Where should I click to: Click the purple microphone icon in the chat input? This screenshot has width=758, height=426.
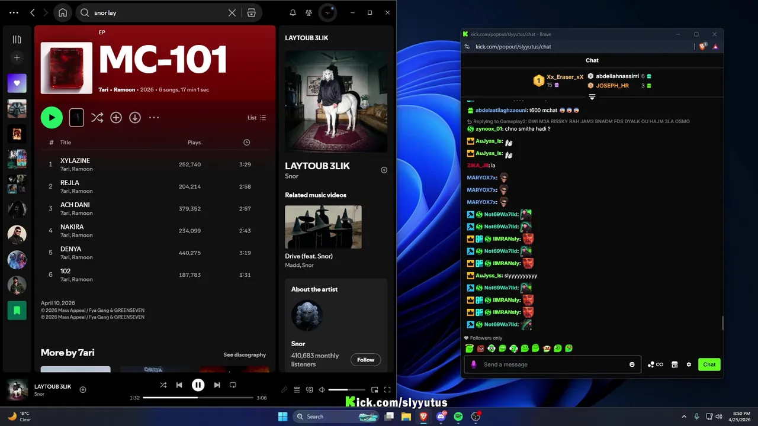[473, 364]
